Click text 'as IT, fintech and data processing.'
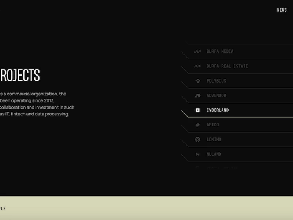This screenshot has height=220, width=293. pyautogui.click(x=34, y=114)
